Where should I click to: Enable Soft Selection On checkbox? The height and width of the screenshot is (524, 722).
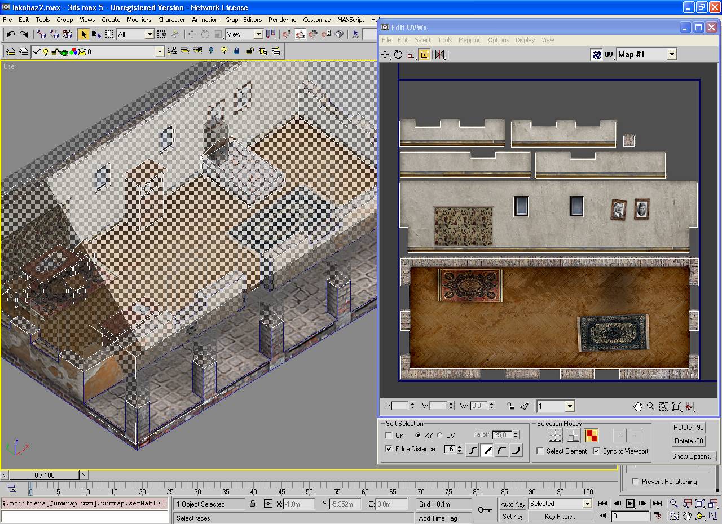tap(389, 436)
